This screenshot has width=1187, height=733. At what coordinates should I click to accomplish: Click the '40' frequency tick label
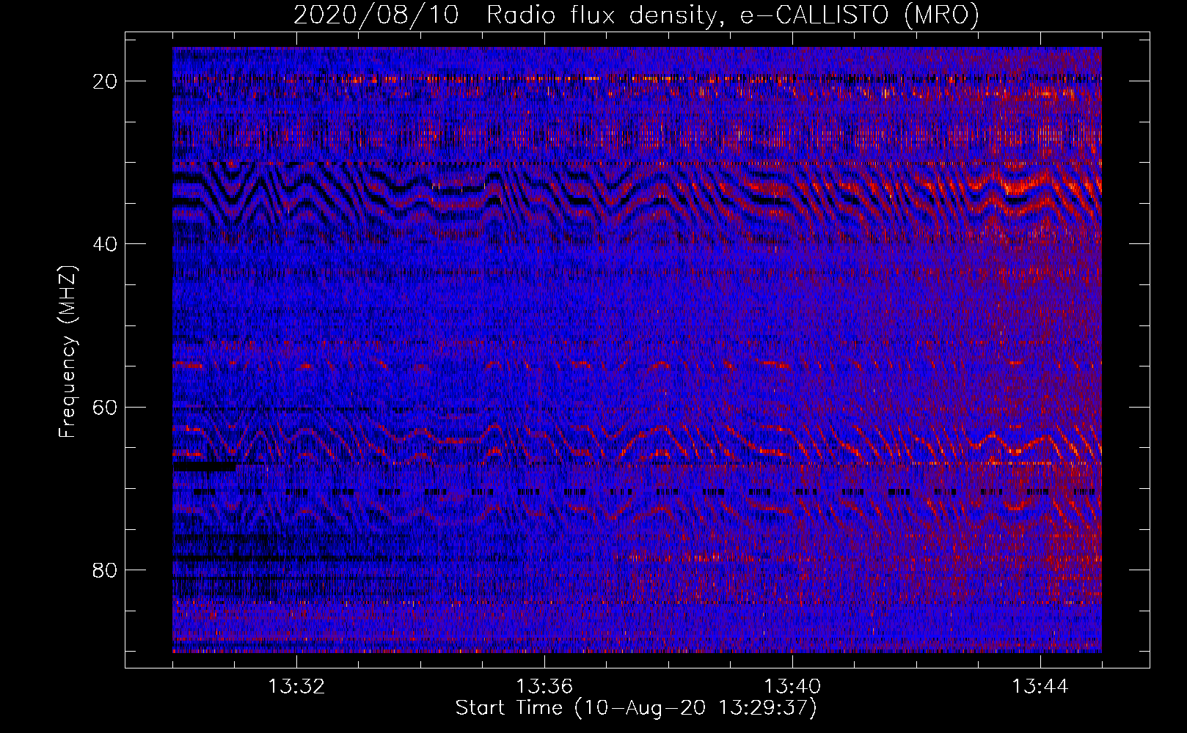click(x=106, y=243)
